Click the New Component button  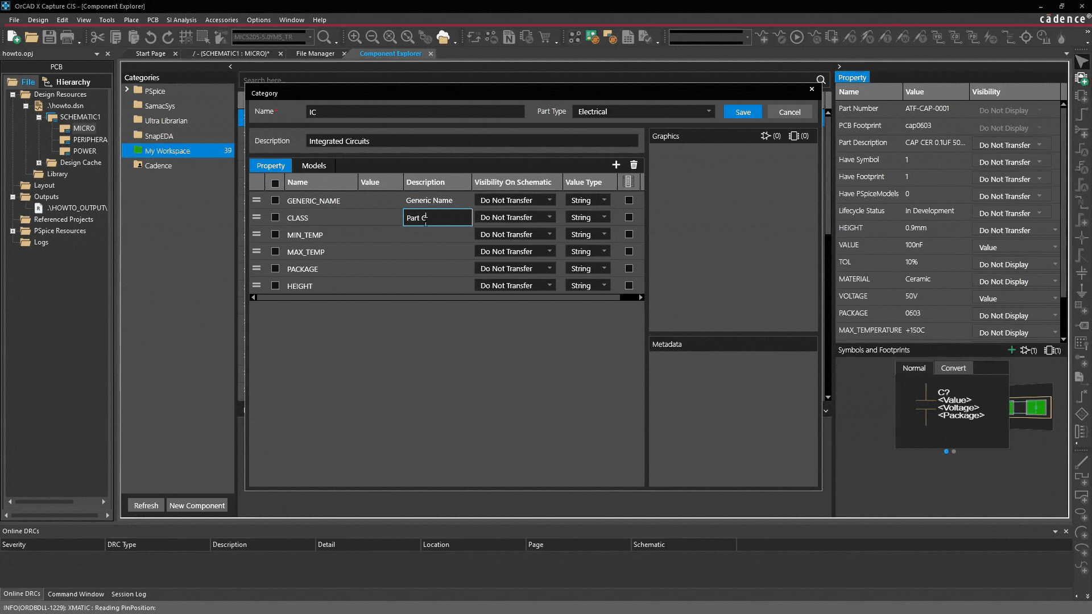pyautogui.click(x=197, y=505)
